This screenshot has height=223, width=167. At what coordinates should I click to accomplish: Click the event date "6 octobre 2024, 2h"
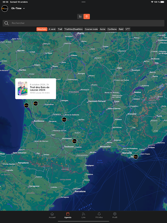pyautogui.click(x=39, y=84)
